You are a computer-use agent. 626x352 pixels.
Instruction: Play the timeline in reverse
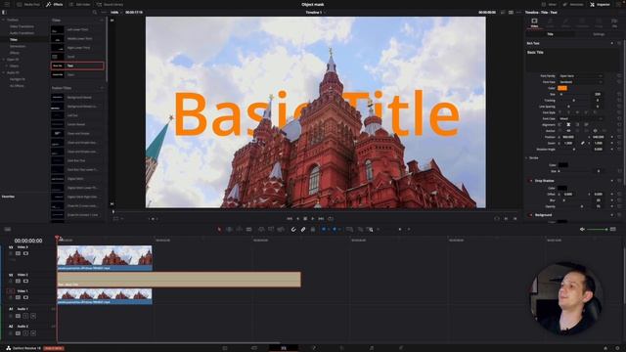coord(297,219)
